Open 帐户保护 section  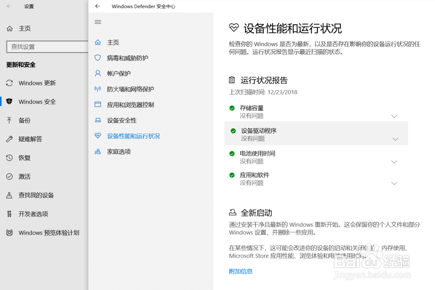click(119, 73)
